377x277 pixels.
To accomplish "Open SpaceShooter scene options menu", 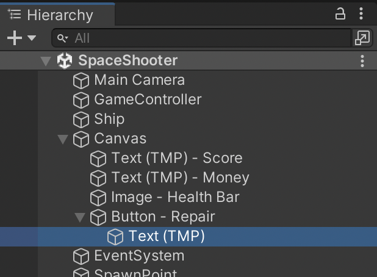I will (362, 60).
